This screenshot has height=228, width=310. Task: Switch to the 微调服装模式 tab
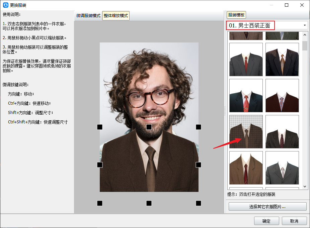88,16
